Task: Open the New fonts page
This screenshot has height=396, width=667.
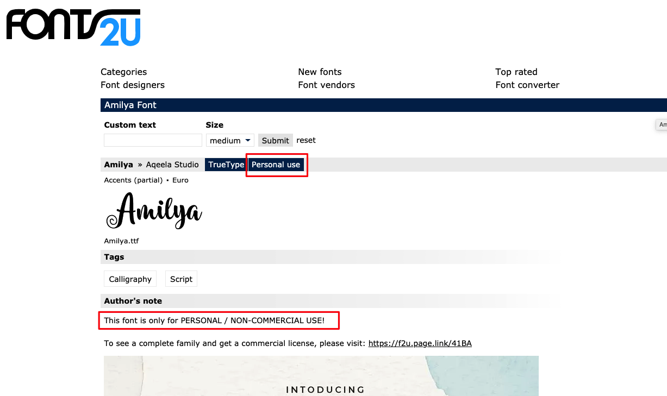Action: coord(320,72)
